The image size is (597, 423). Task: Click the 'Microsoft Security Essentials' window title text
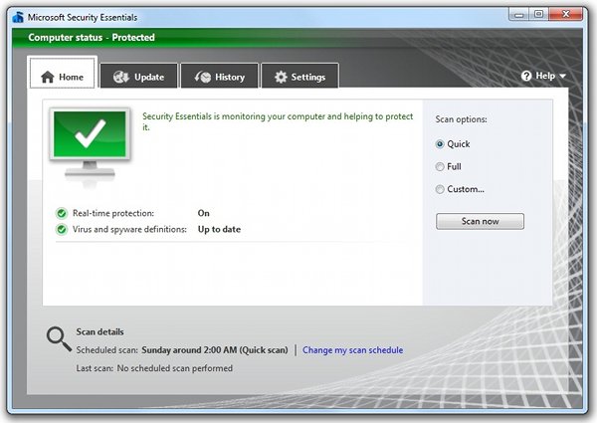83,18
